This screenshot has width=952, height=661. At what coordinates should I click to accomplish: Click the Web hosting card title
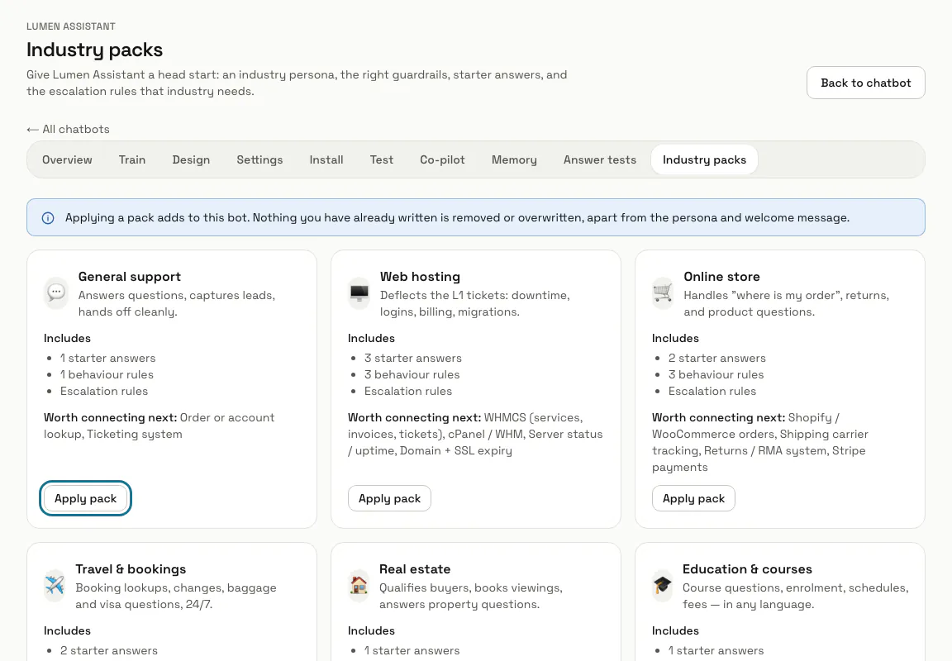[420, 277]
